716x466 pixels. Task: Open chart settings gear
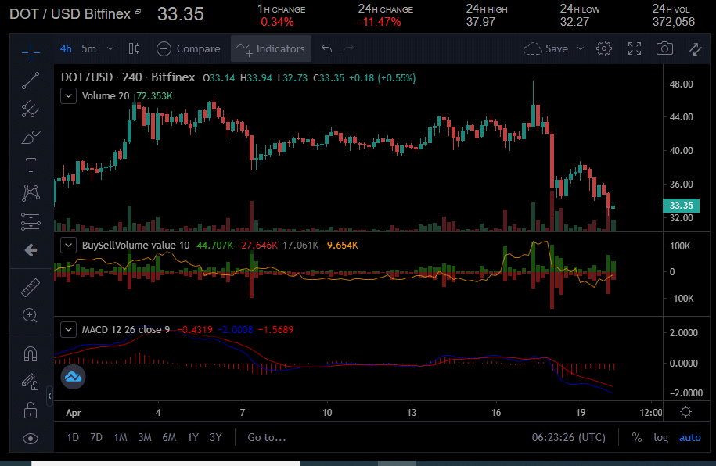click(603, 48)
